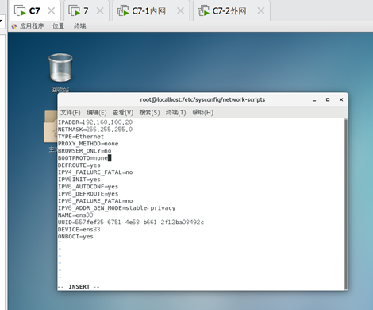The width and height of the screenshot is (373, 310).
Task: Click the -- INSERT -- mode indicator
Action: pos(79,287)
